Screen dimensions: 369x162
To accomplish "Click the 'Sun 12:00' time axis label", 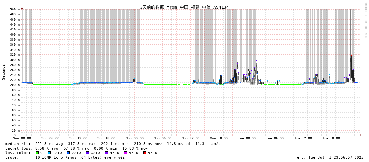I will [78, 138].
